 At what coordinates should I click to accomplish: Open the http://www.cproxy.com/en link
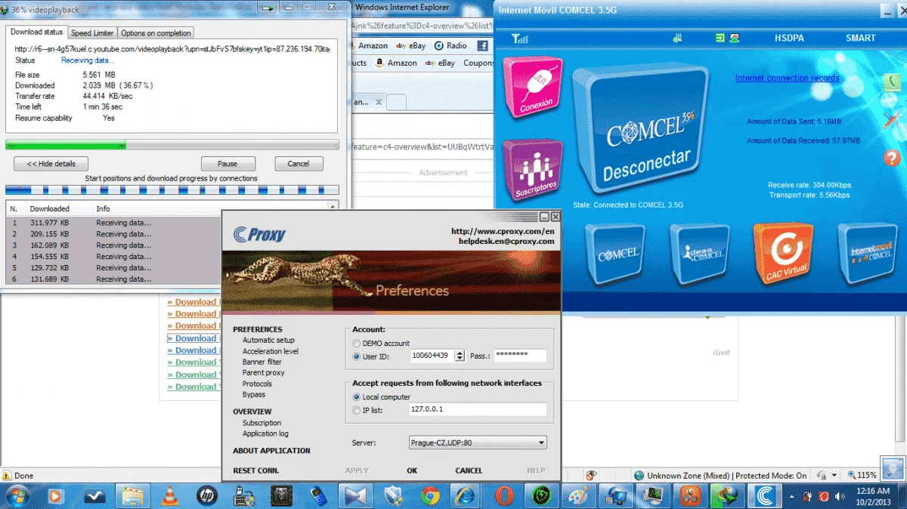[x=502, y=231]
